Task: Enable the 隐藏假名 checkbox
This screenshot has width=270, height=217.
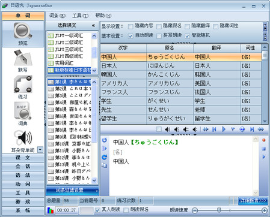Action: pos(159,26)
